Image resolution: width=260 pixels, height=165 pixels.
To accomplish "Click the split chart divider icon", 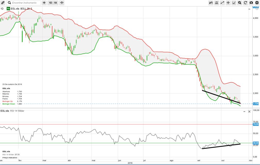I will coord(62,3).
